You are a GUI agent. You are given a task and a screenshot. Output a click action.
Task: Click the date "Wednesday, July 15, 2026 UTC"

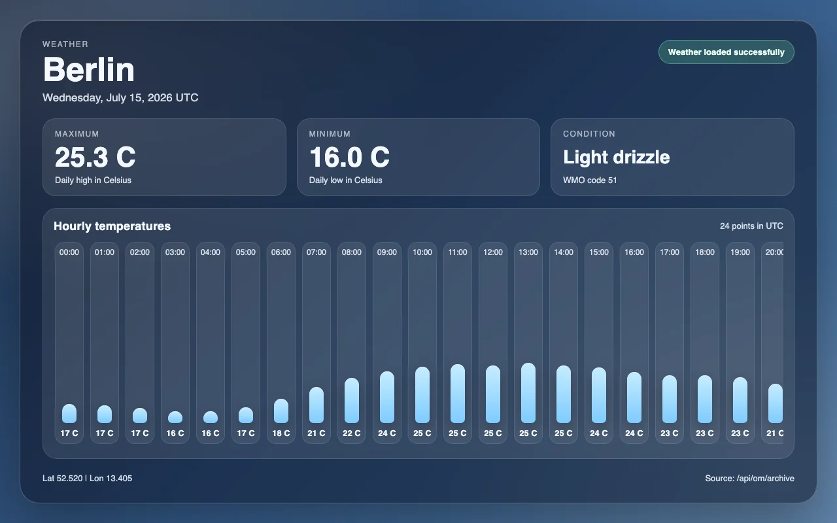pyautogui.click(x=120, y=98)
